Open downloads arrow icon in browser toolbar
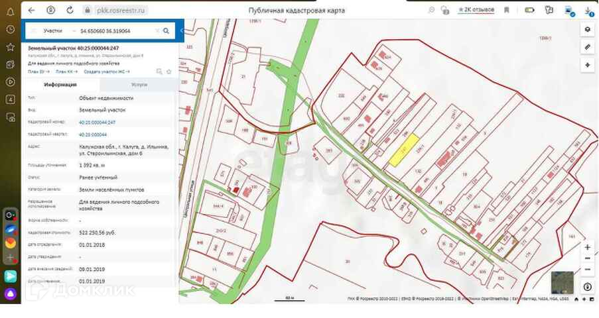Viewport: 599px width, 318px height. (588, 11)
